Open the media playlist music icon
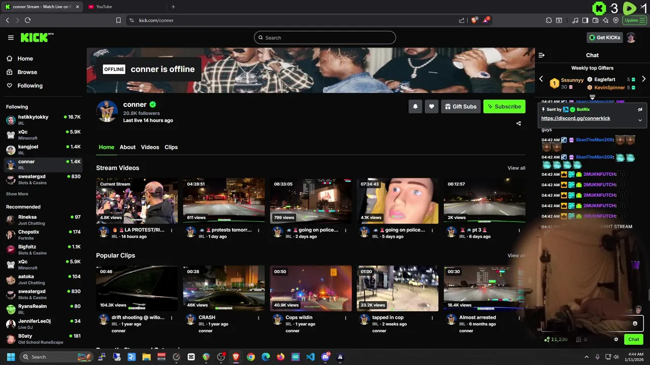The image size is (650, 365). pyautogui.click(x=575, y=20)
